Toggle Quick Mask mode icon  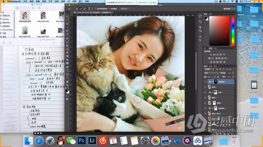[x=67, y=96]
